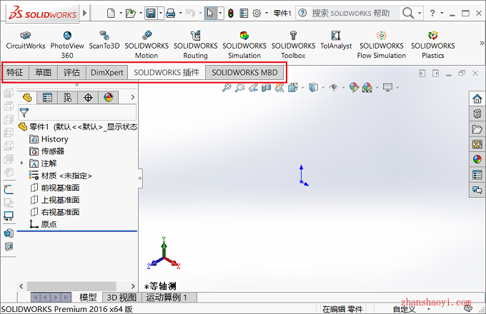The image size is (486, 314).
Task: Select the History tree item
Action: (49, 139)
